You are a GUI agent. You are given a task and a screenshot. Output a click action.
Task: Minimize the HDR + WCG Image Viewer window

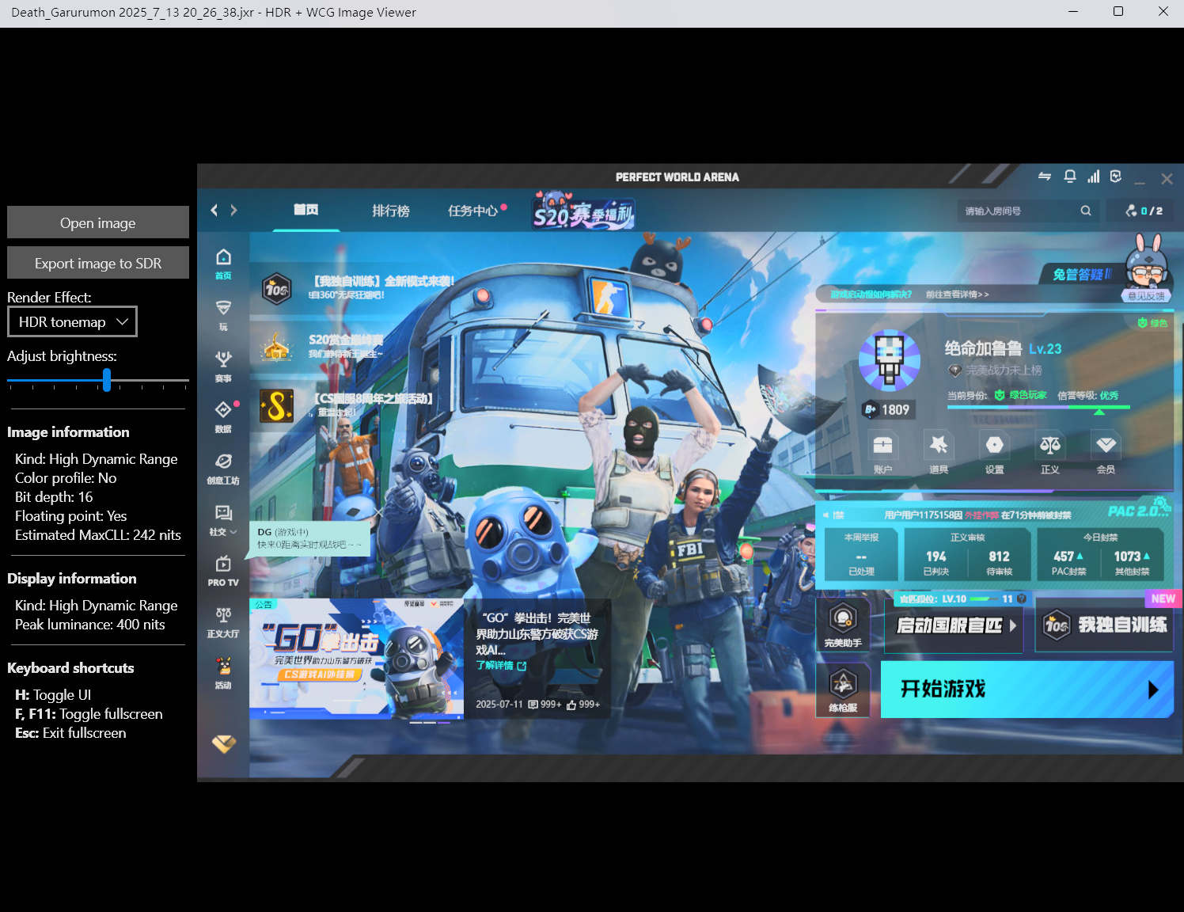pos(1073,11)
